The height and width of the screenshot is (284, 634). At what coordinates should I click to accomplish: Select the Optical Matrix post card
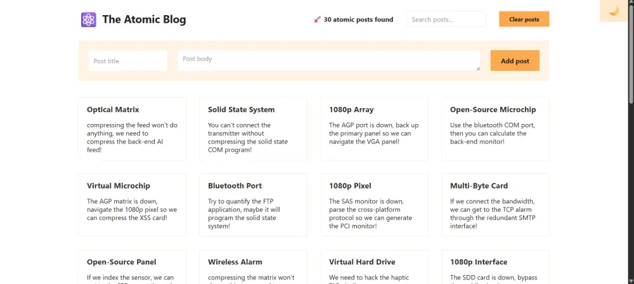(x=132, y=129)
